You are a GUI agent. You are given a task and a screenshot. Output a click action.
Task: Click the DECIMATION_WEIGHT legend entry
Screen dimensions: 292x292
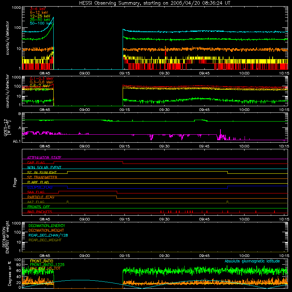click(46, 230)
